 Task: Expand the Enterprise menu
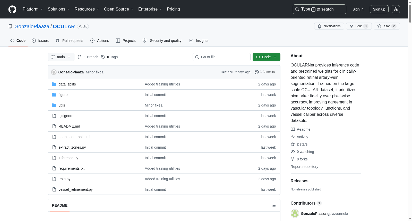click(x=150, y=9)
